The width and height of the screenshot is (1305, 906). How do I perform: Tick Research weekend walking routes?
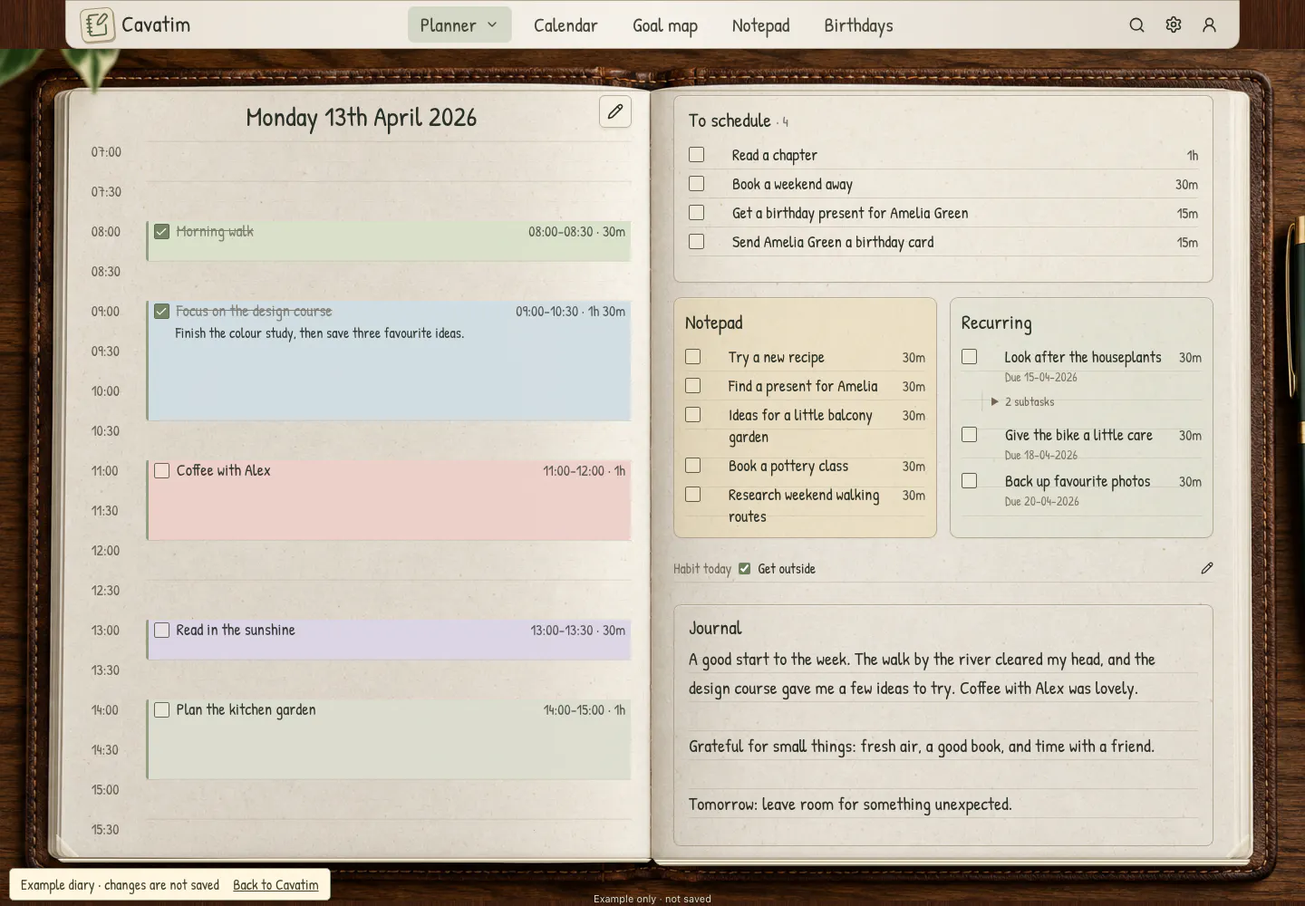click(x=692, y=495)
